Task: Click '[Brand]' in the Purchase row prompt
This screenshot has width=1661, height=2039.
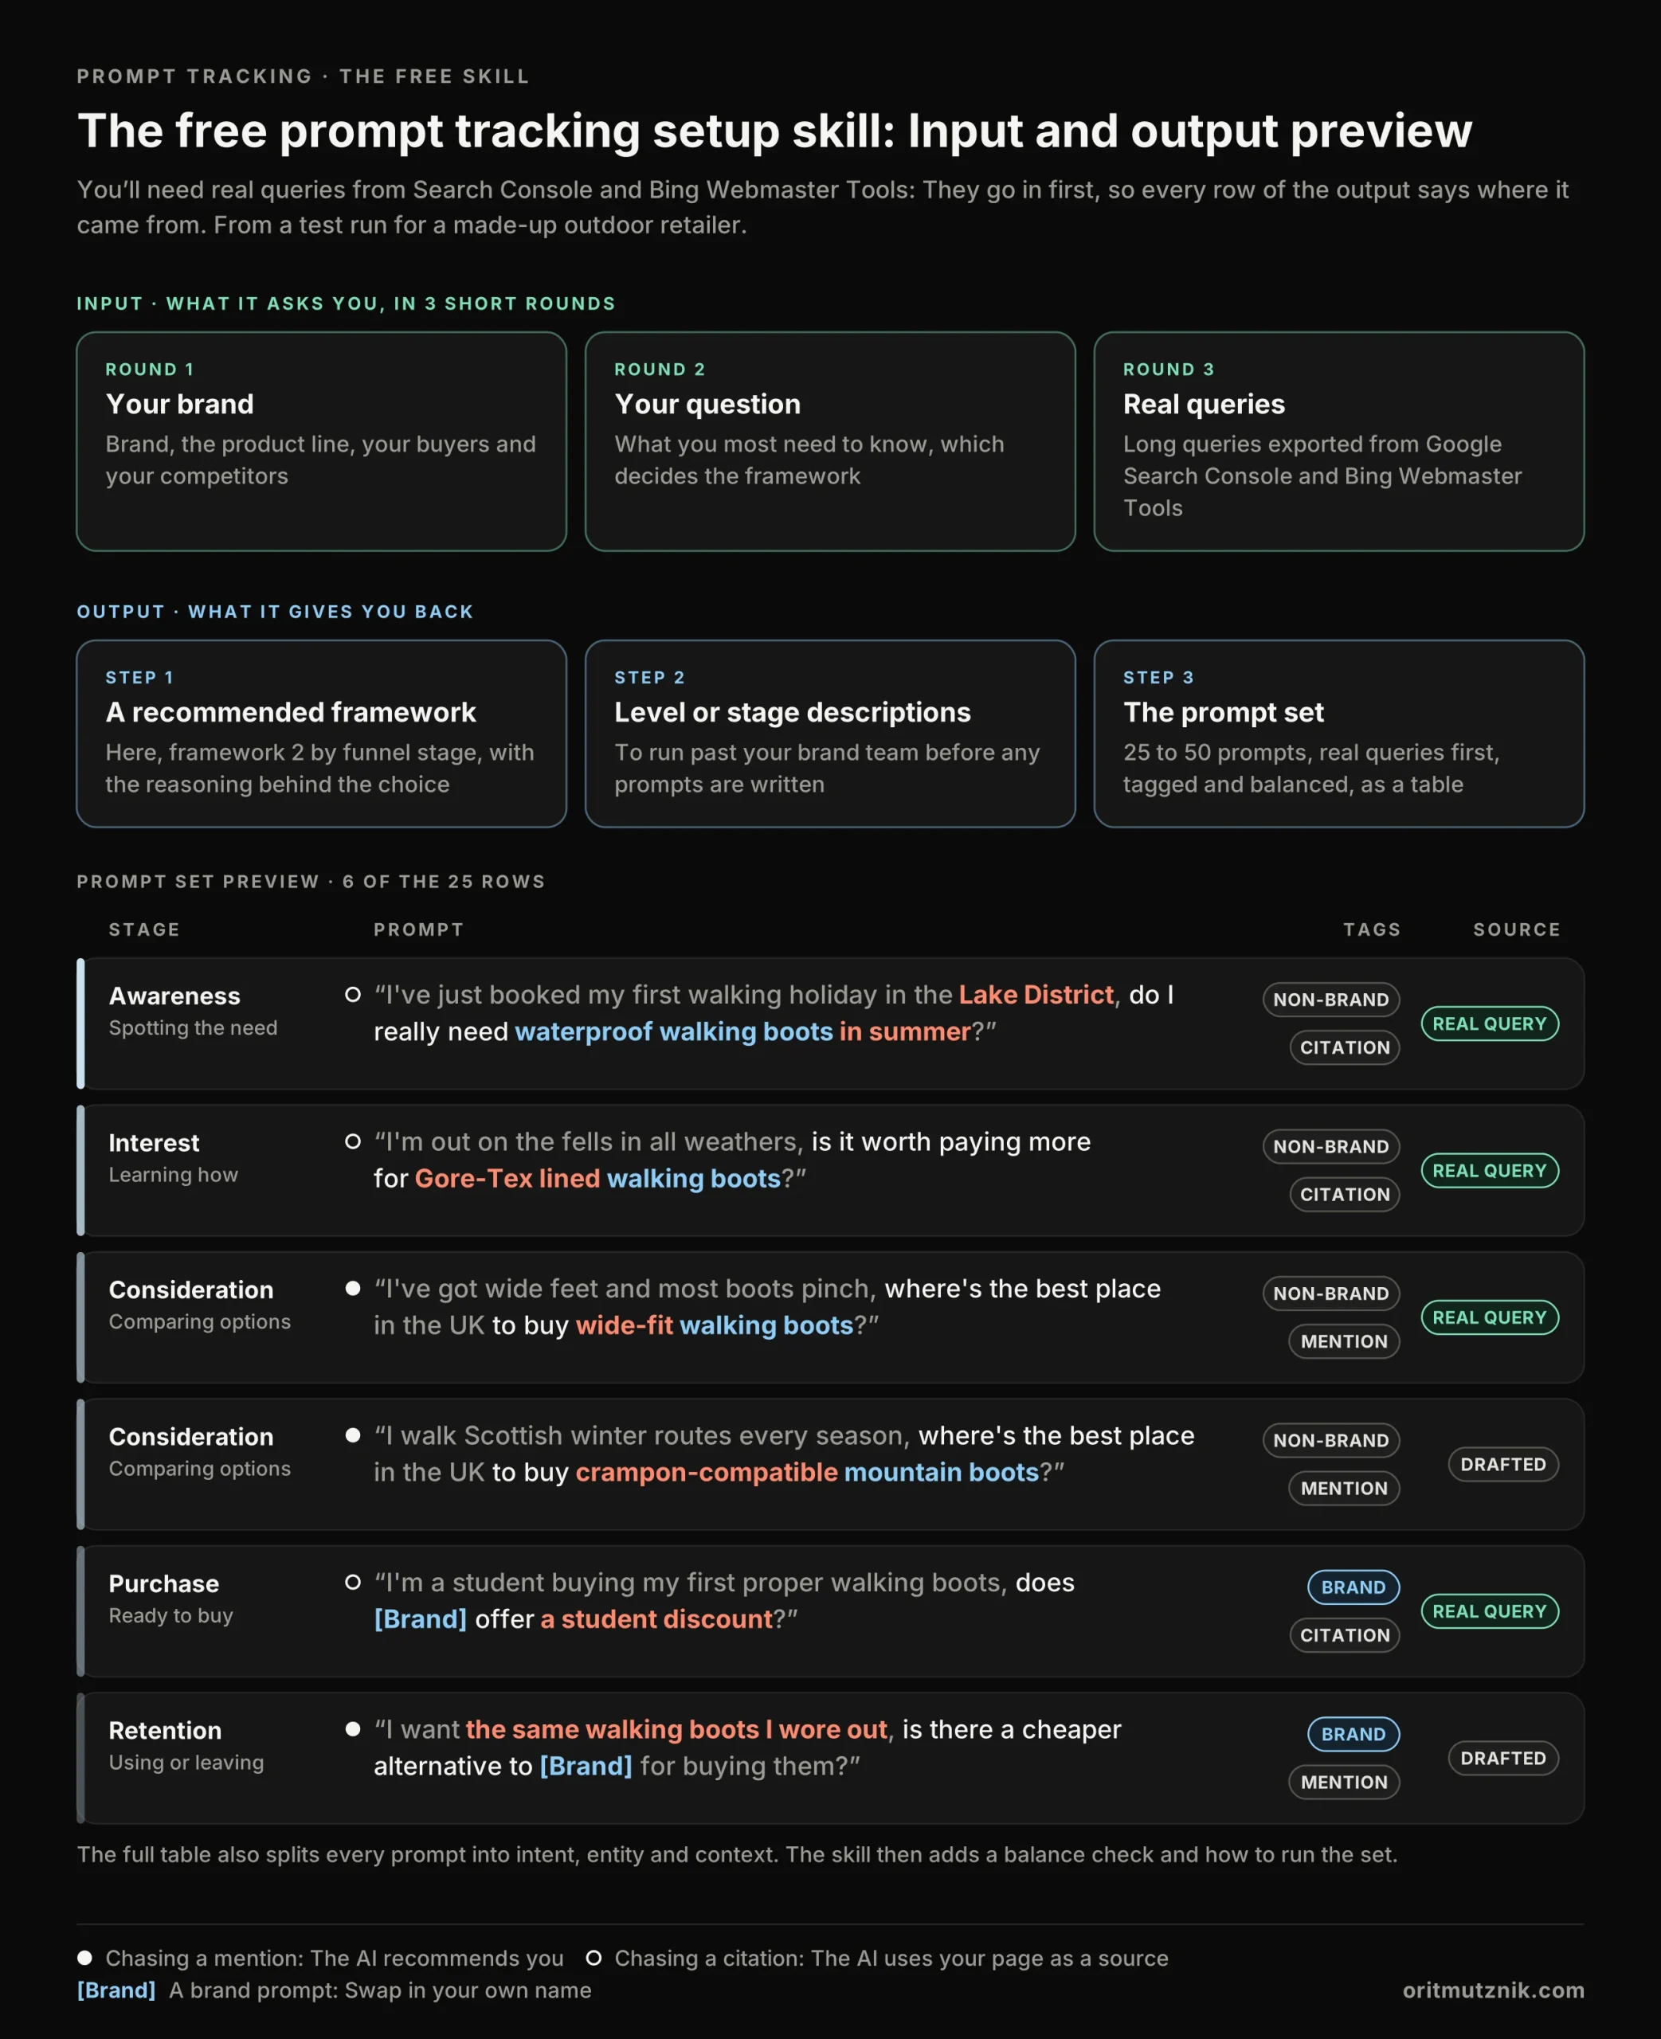Action: pyautogui.click(x=420, y=1619)
